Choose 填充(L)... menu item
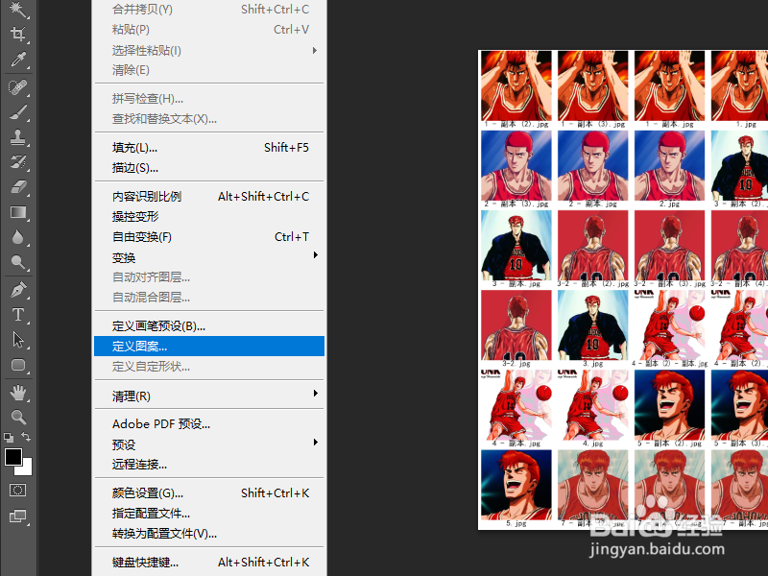The height and width of the screenshot is (576, 768). pos(209,148)
